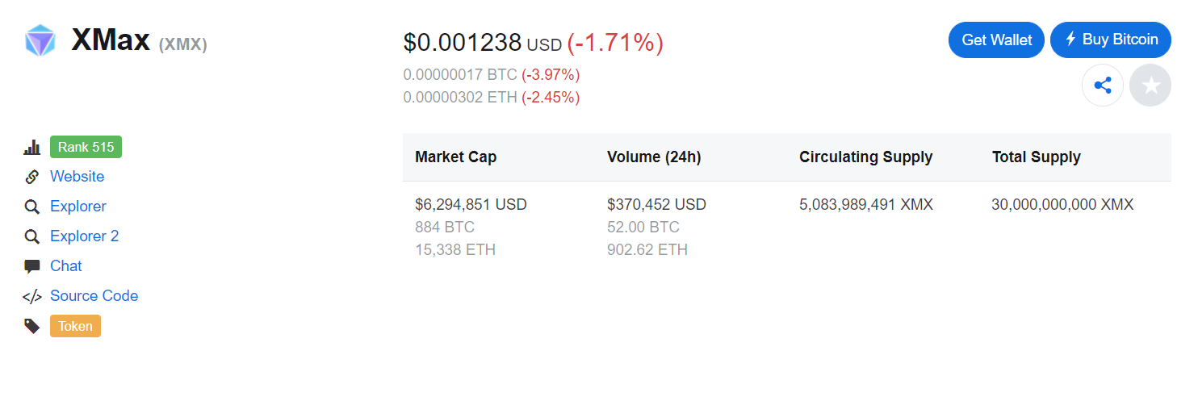Open the Source Code link
The width and height of the screenshot is (1198, 401).
tap(94, 295)
